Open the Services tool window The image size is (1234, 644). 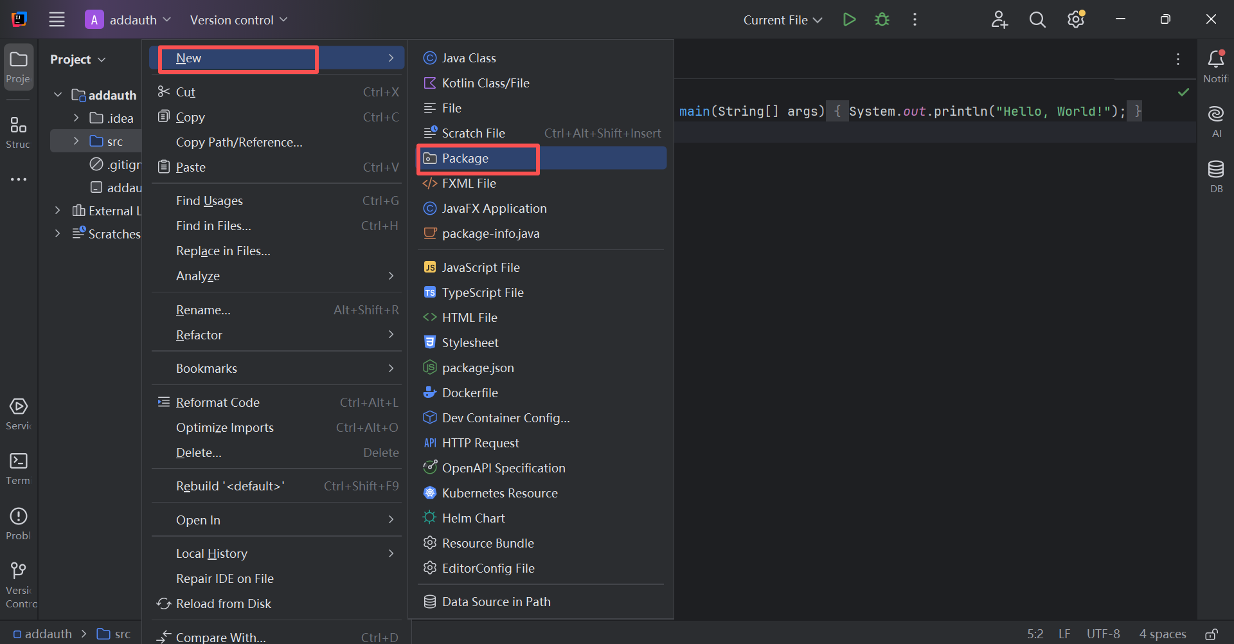coord(19,413)
